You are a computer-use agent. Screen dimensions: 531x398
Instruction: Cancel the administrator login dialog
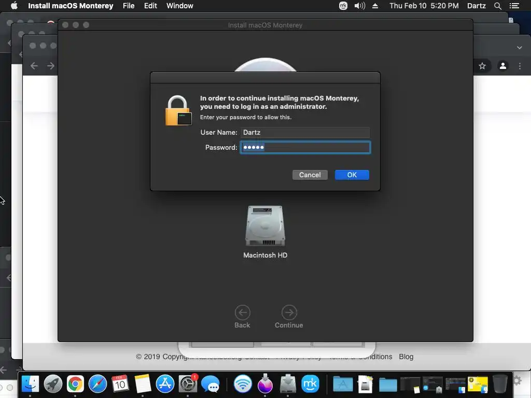click(x=310, y=175)
